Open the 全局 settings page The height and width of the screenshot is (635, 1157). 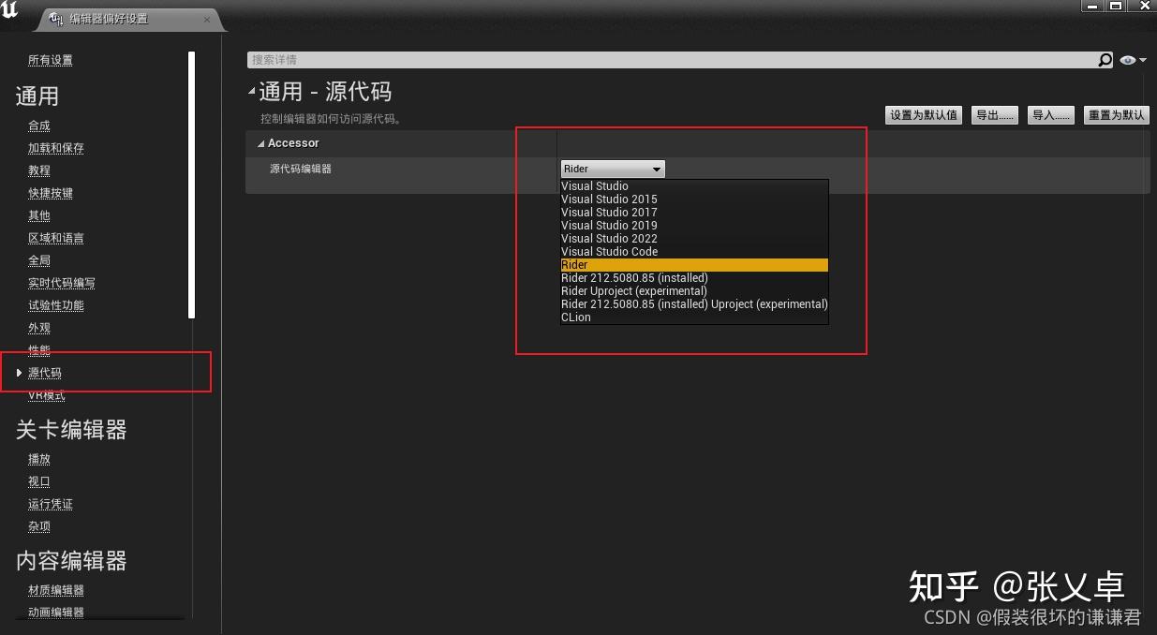(39, 260)
